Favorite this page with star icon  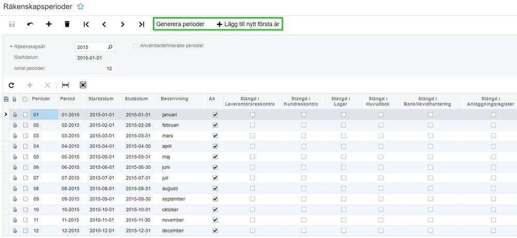click(80, 6)
